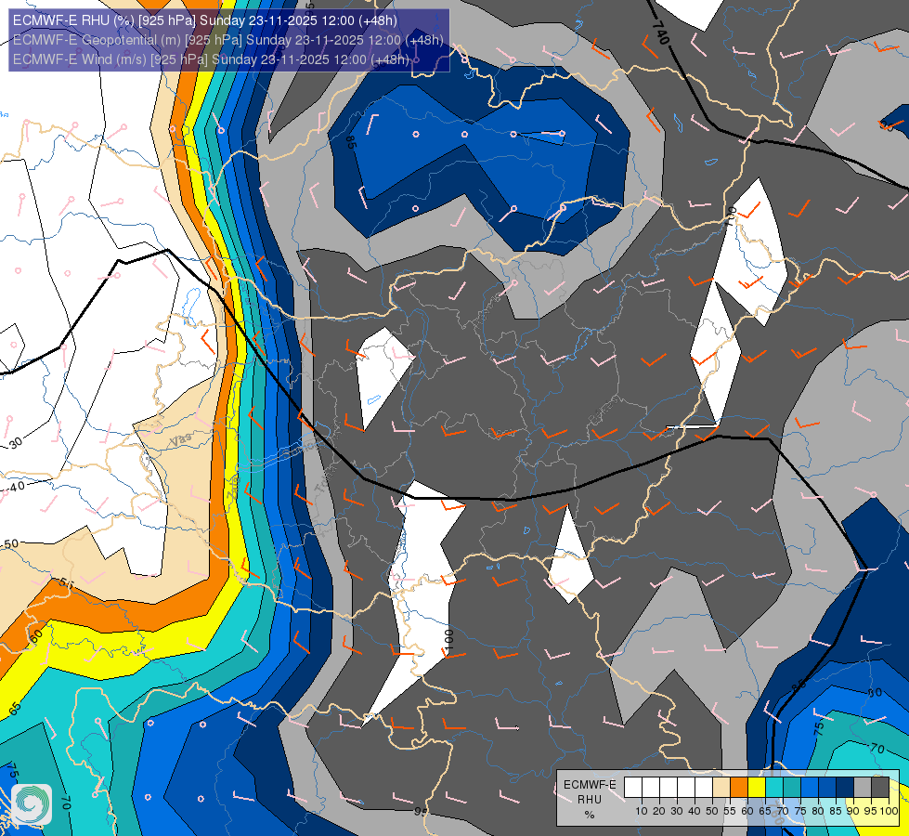This screenshot has width=909, height=836.
Task: Choose the medium blue 80–85% legend swatch
Action: pyautogui.click(x=827, y=788)
